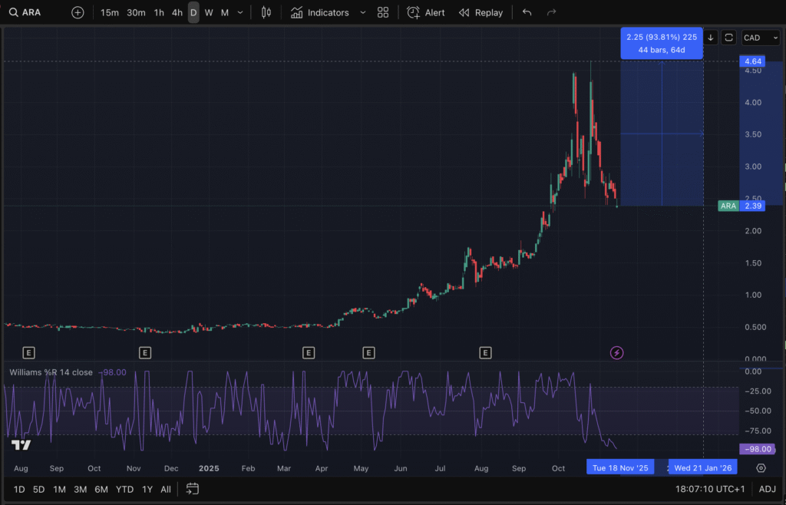The width and height of the screenshot is (786, 505).
Task: Select the 4h timeframe
Action: pyautogui.click(x=177, y=12)
